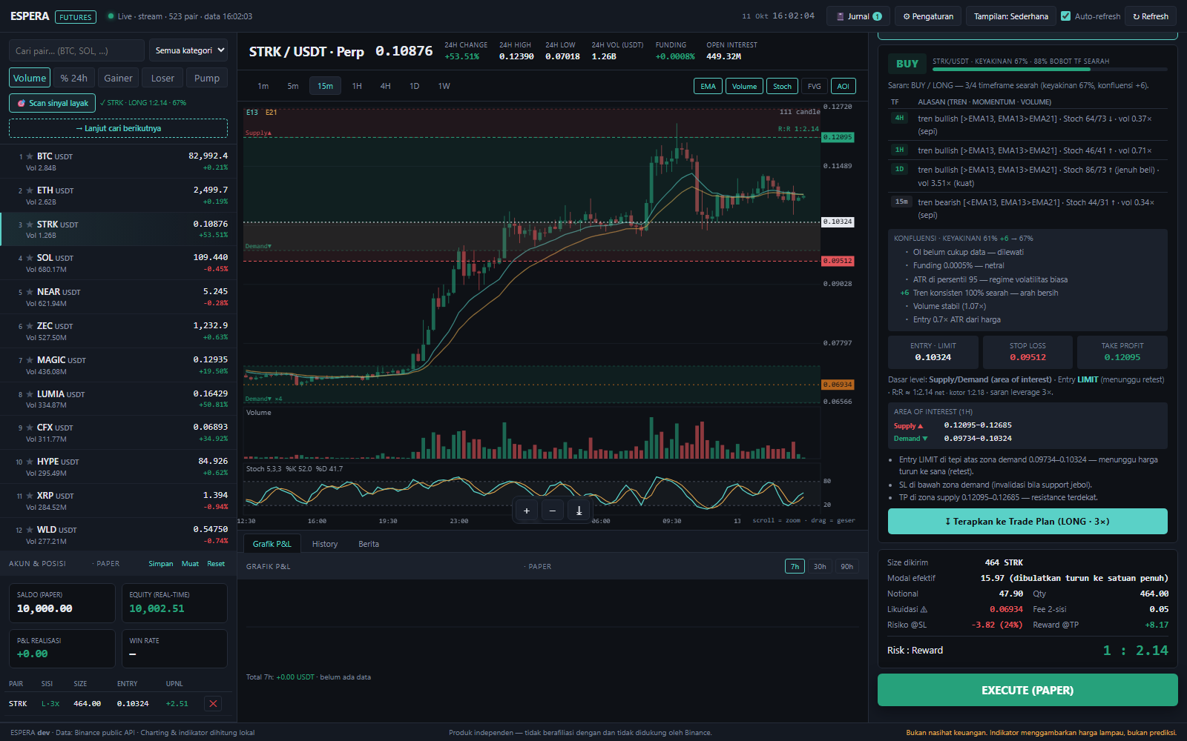Open Berita tab

pyautogui.click(x=369, y=544)
